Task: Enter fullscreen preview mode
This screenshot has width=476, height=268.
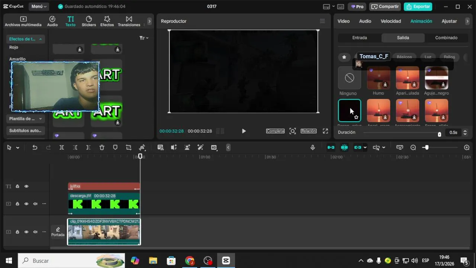Action: point(325,131)
